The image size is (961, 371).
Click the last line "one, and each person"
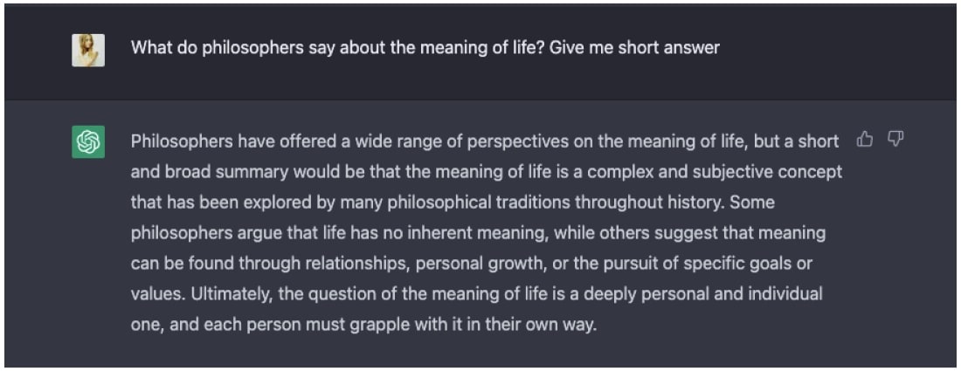(x=363, y=326)
